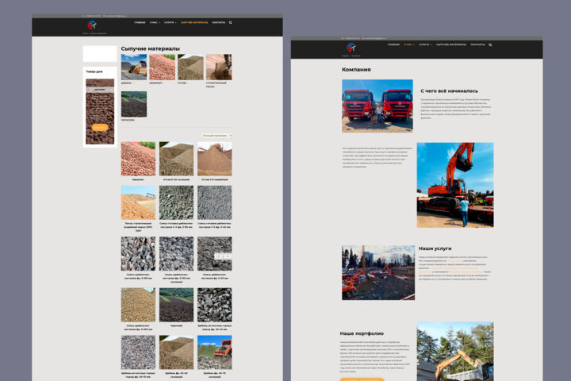Image resolution: width=571 pixels, height=381 pixels.
Task: Expand the О нас menu on left page
Action: (x=155, y=22)
